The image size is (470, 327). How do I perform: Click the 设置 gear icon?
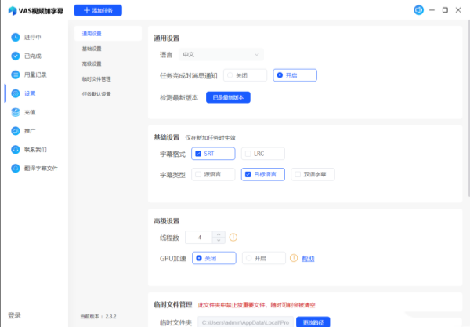point(16,93)
